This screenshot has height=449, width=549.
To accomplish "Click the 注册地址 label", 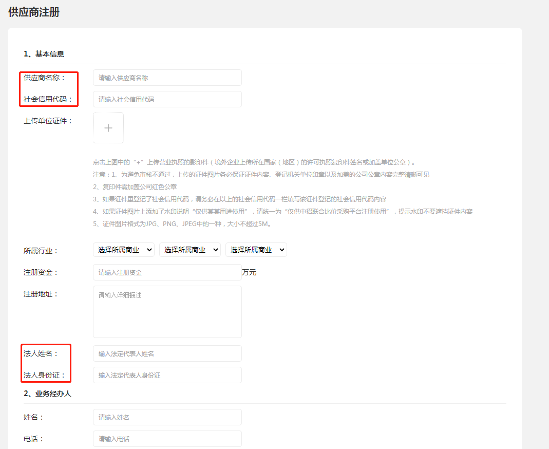I will click(x=41, y=294).
